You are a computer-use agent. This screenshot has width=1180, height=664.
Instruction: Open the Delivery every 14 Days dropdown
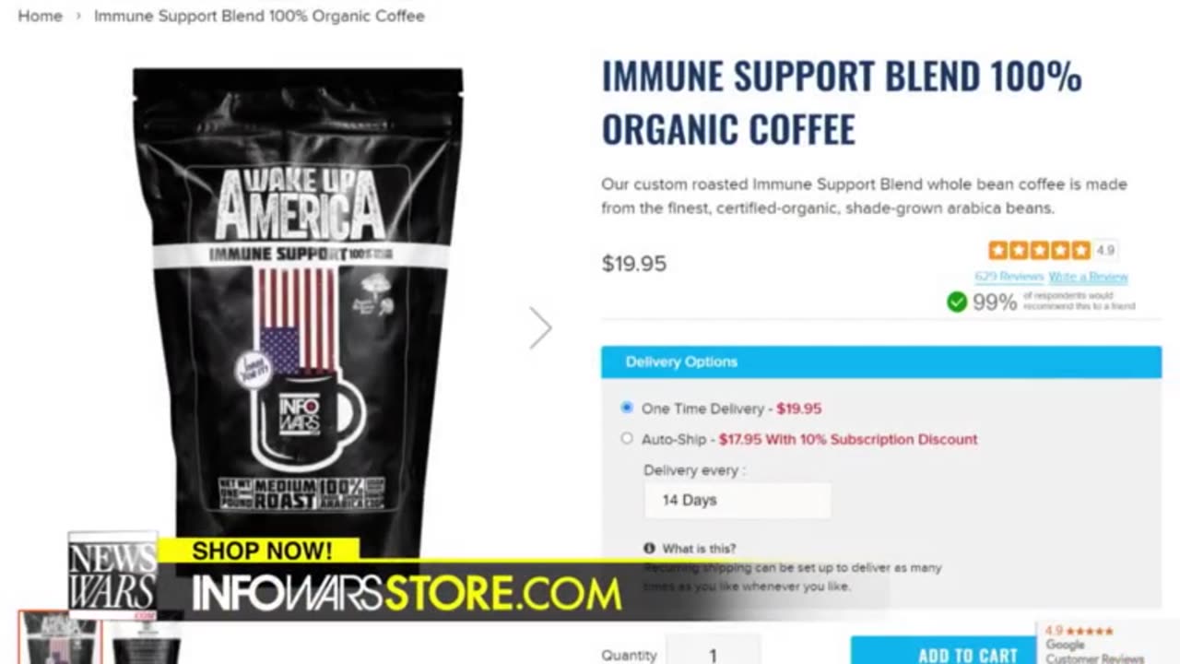pos(737,500)
